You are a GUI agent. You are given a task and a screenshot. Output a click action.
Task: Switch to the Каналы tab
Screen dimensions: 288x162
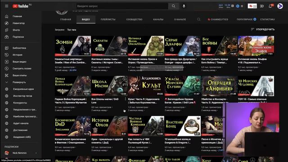click(158, 19)
